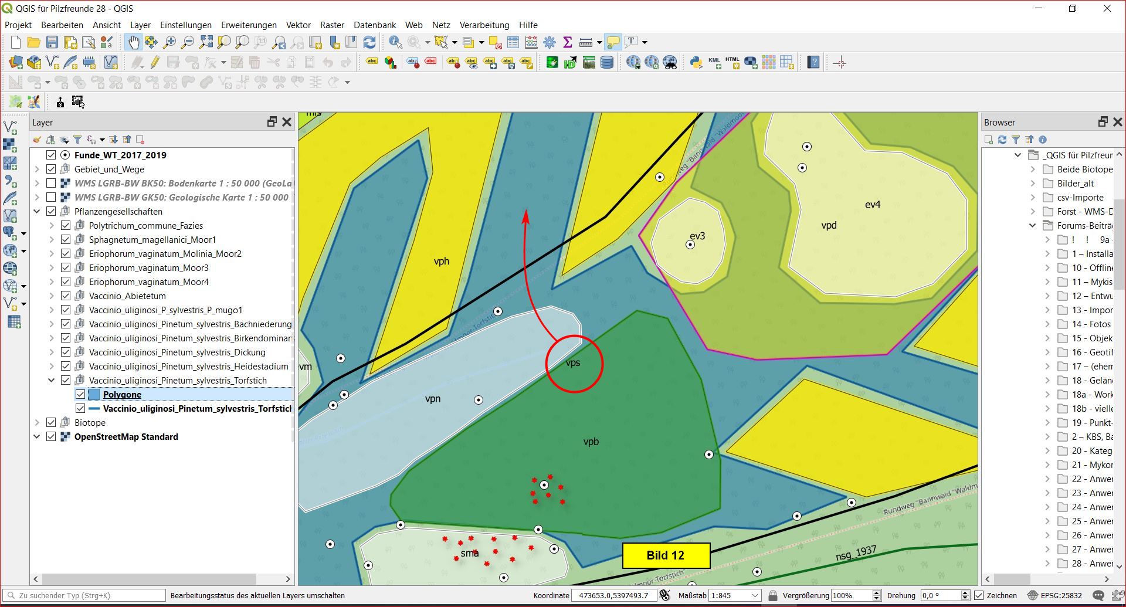Uncheck the Funde_WT_2017_2019 layer checkbox

click(x=51, y=155)
